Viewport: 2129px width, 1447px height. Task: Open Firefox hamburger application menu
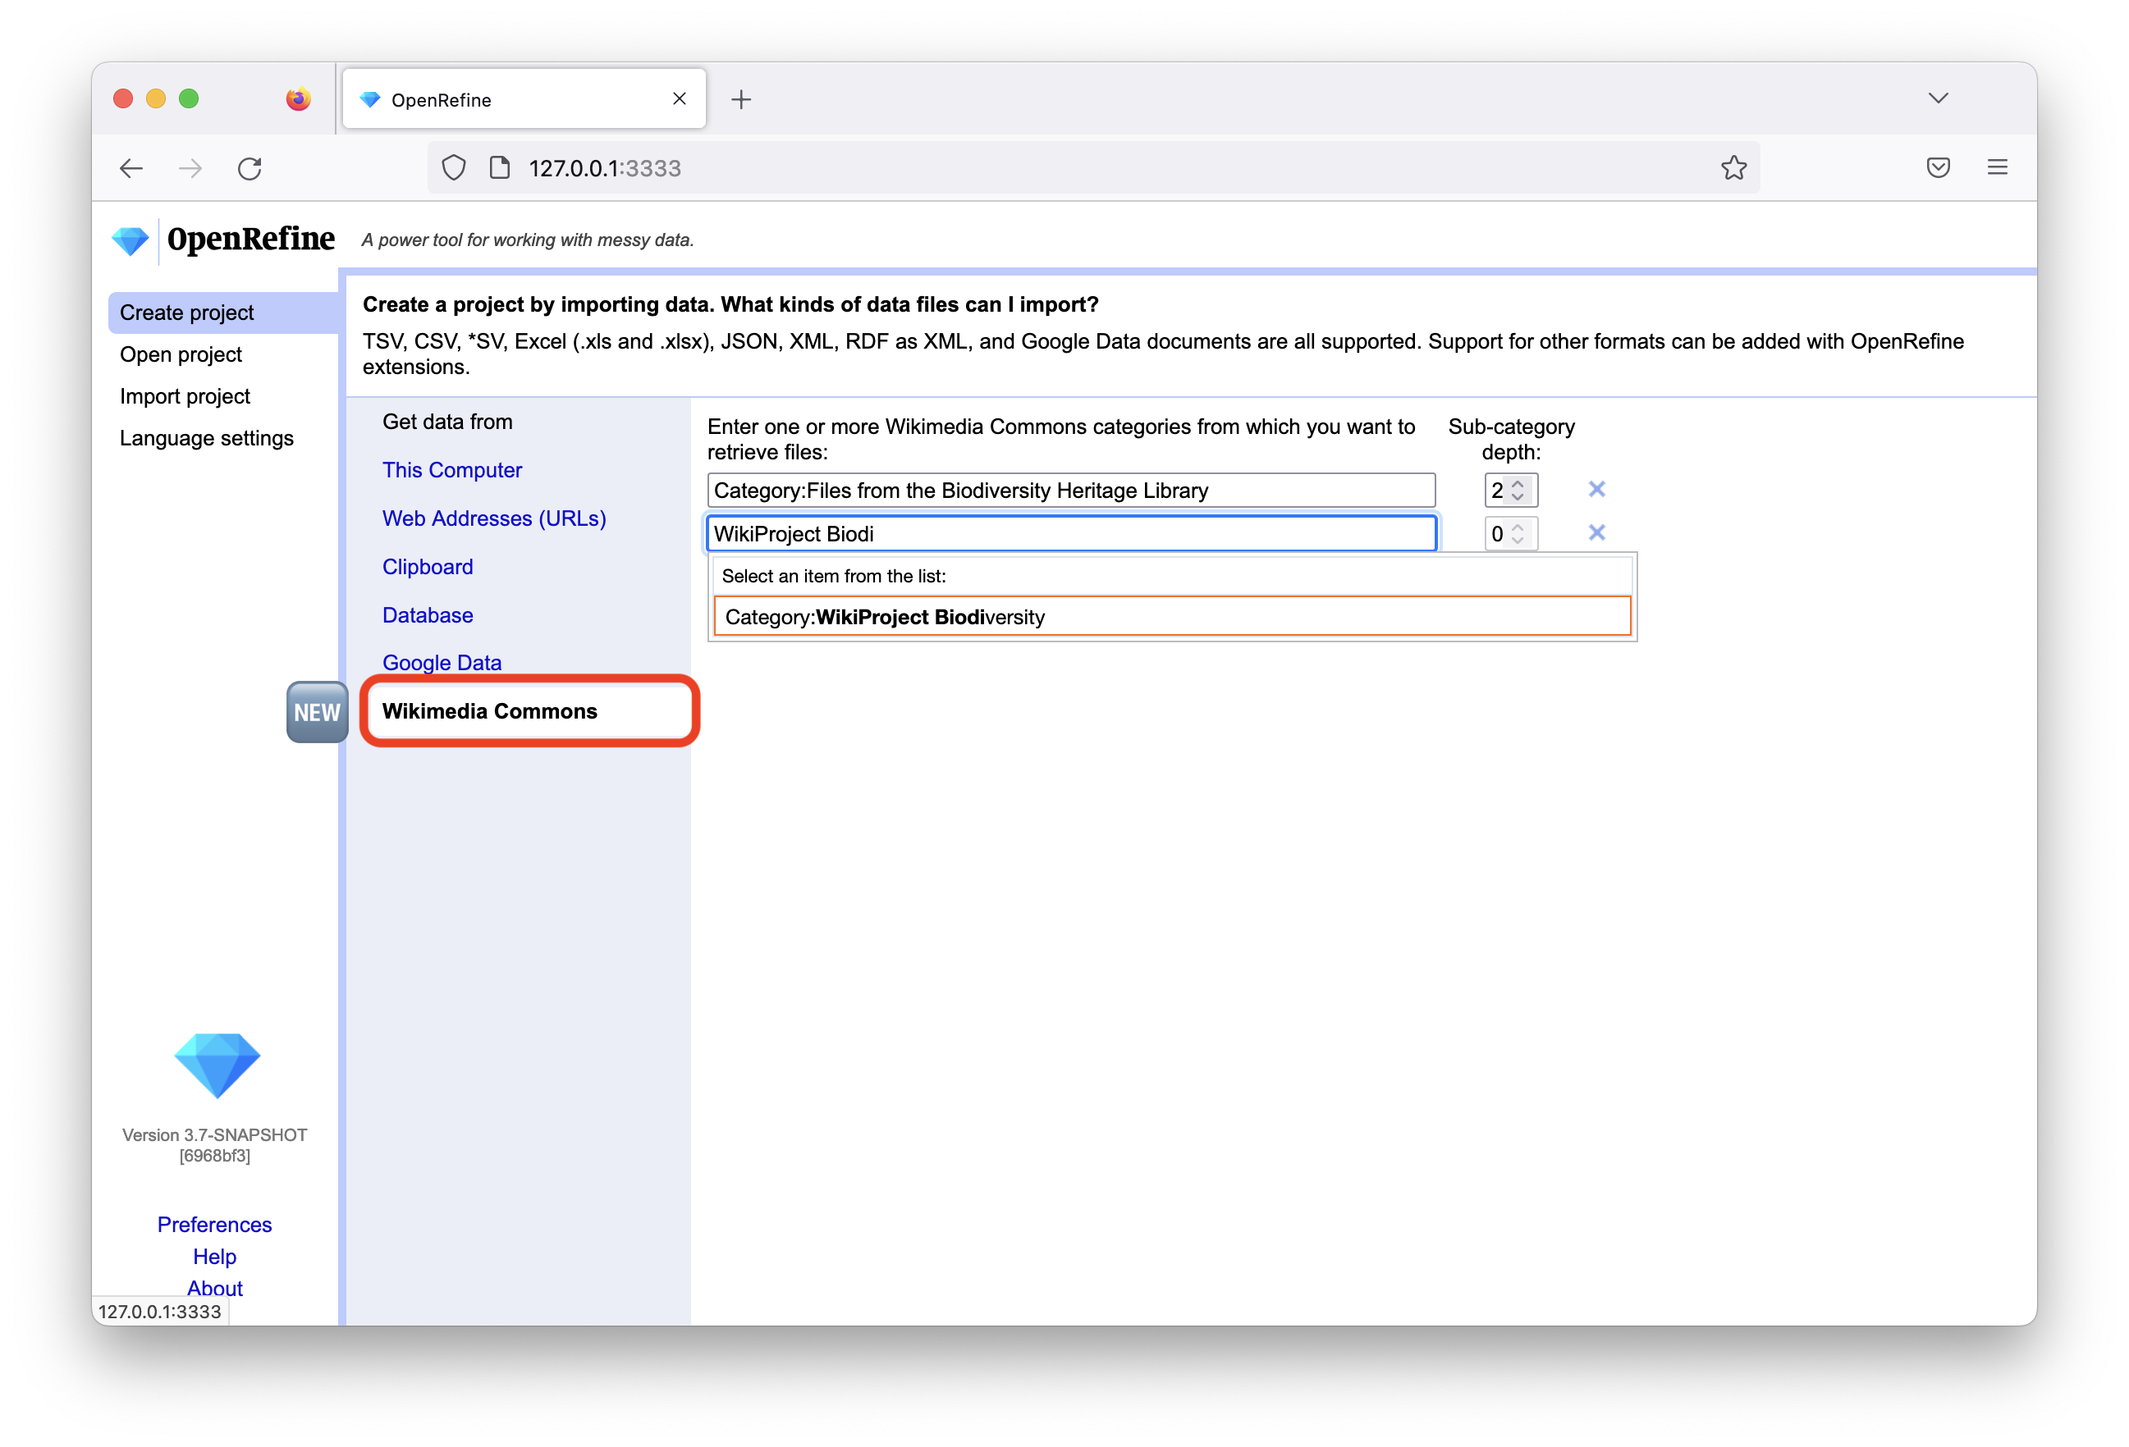1997,167
